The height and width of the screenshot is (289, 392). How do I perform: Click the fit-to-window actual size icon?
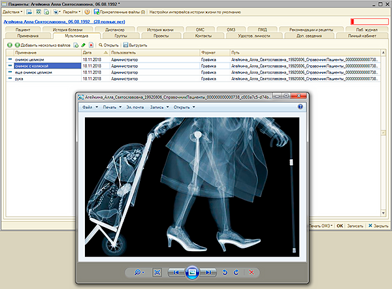(157, 271)
